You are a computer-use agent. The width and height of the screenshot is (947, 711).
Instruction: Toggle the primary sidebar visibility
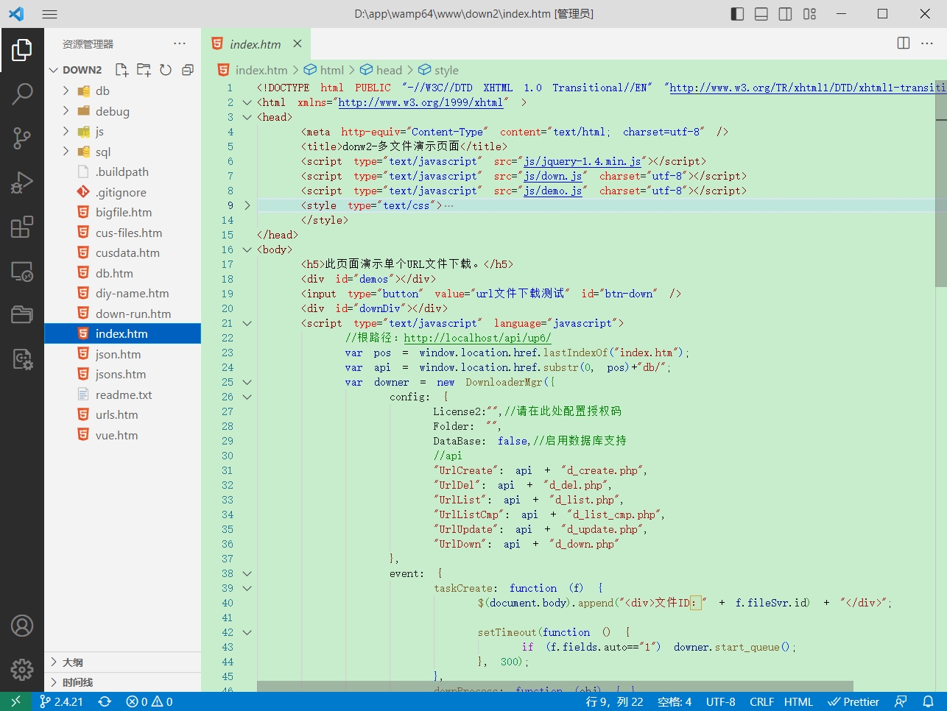point(737,14)
